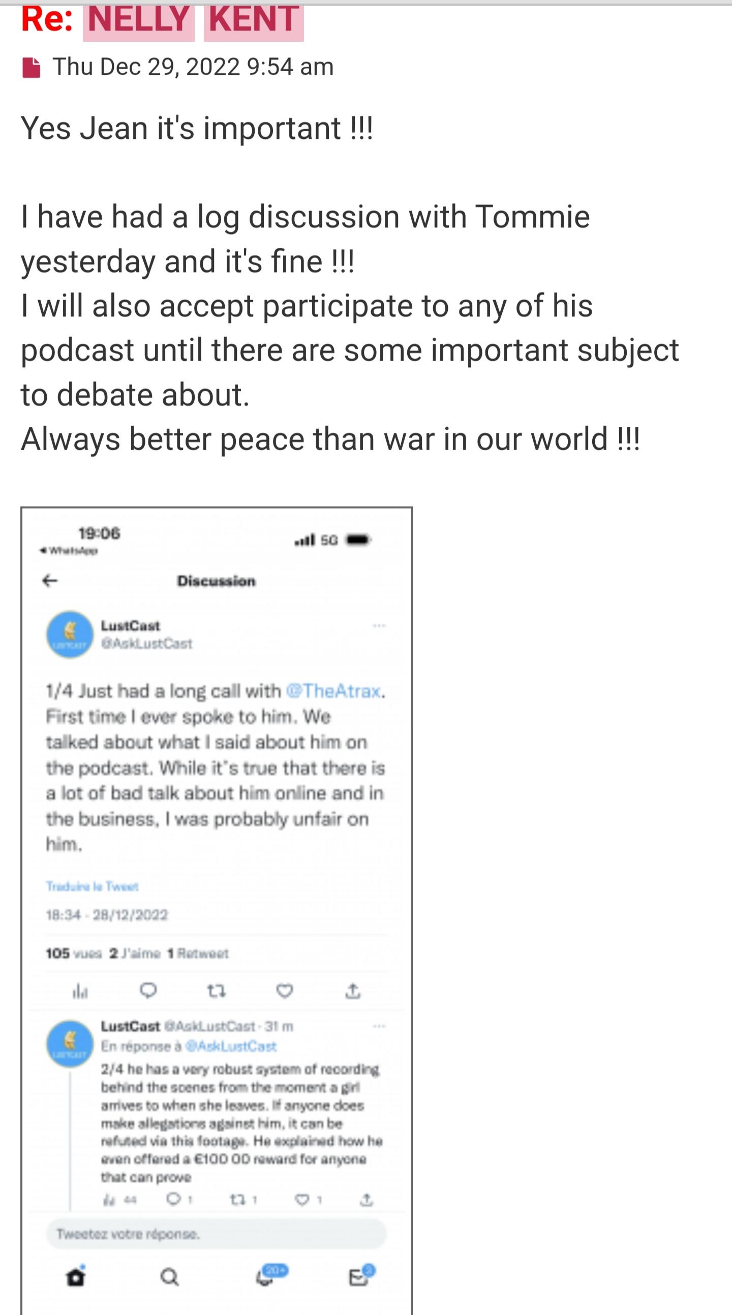Tap the back arrow in Discussion header
The height and width of the screenshot is (1315, 732).
(49, 580)
